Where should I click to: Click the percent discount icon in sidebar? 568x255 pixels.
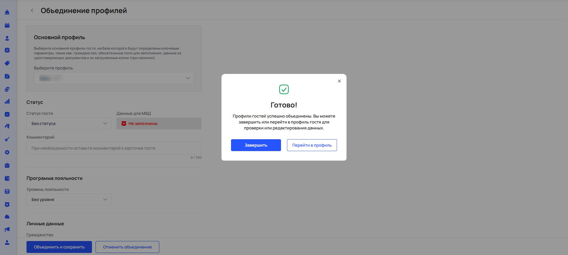point(7,50)
